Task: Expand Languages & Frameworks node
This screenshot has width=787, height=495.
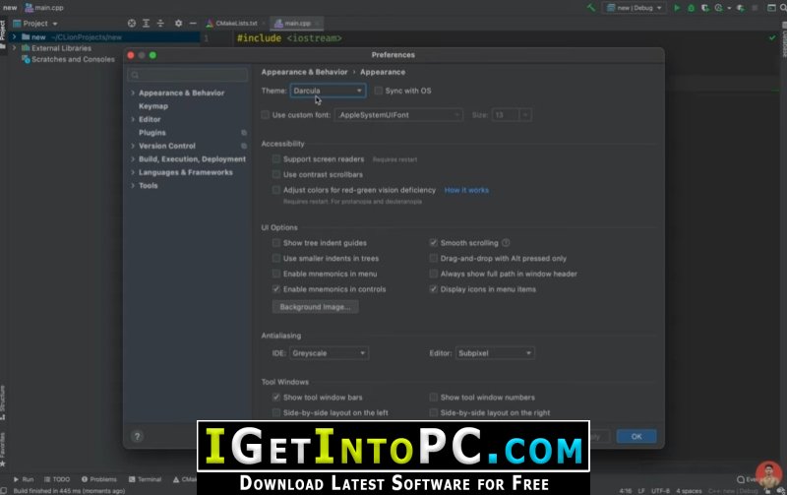Action: pyautogui.click(x=133, y=172)
